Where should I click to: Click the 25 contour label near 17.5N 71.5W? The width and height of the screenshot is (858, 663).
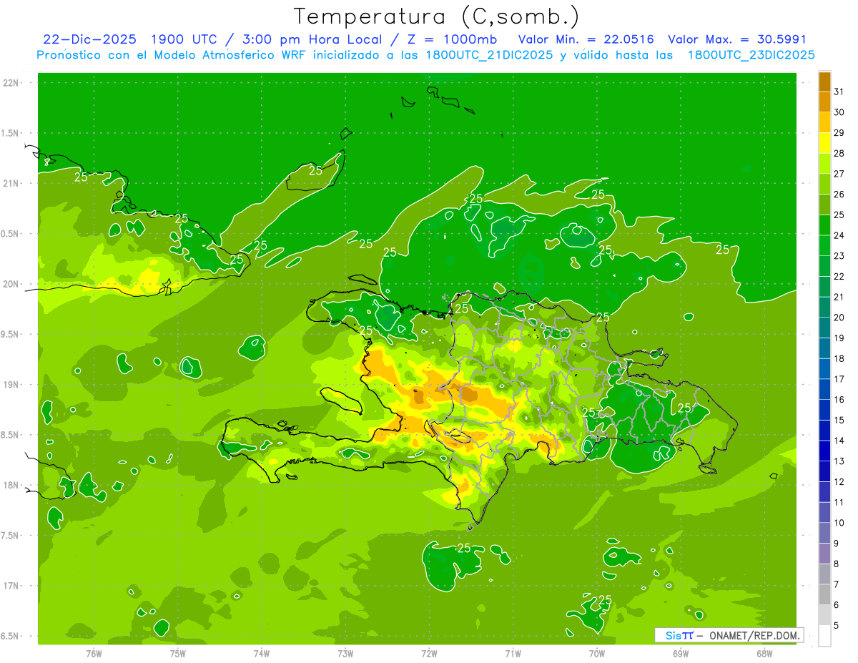coord(463,548)
